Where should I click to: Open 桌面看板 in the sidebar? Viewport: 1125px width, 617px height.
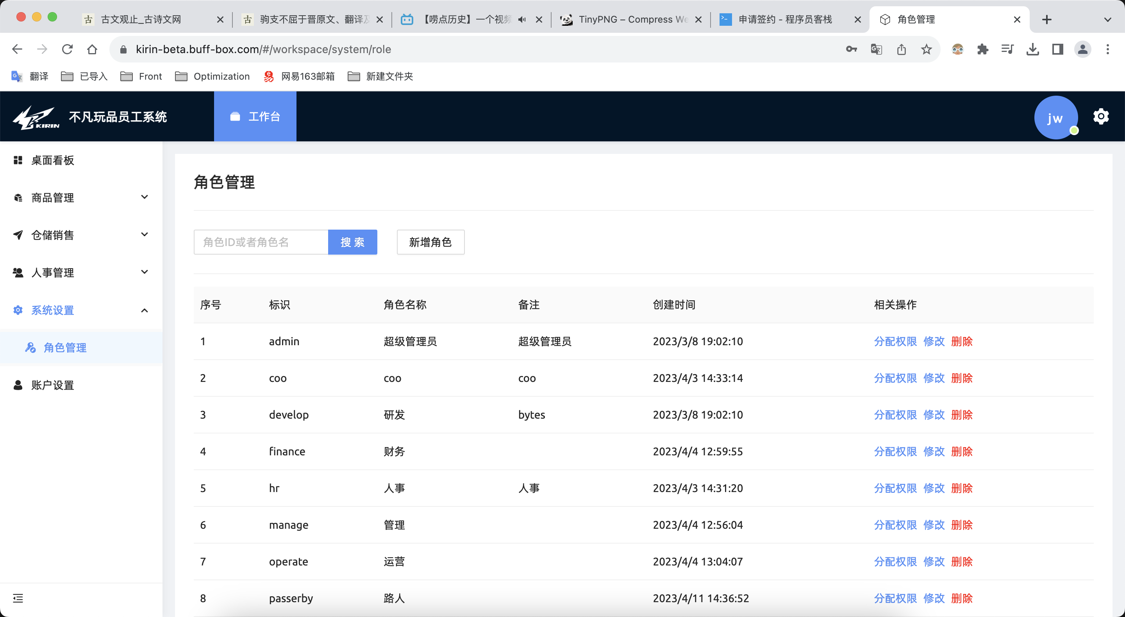81,160
